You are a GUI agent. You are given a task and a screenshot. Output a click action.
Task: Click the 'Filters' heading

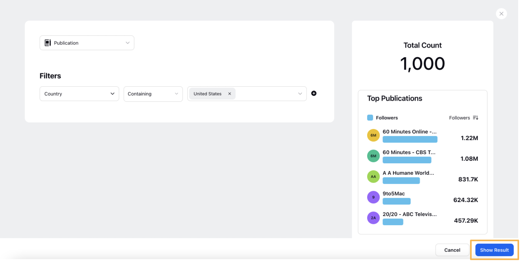tap(50, 76)
